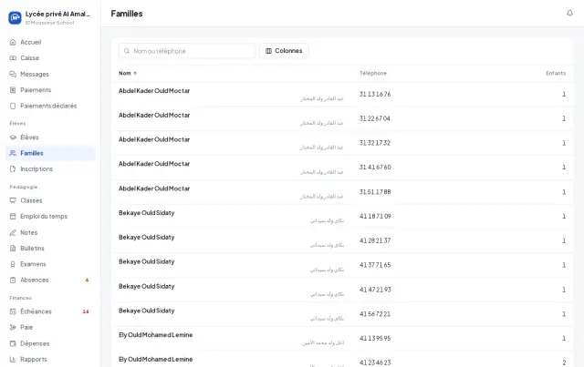584x367 pixels.
Task: Open Ely Ould Mohamed Lemine row with 41 13 95 95
Action: click(342, 339)
